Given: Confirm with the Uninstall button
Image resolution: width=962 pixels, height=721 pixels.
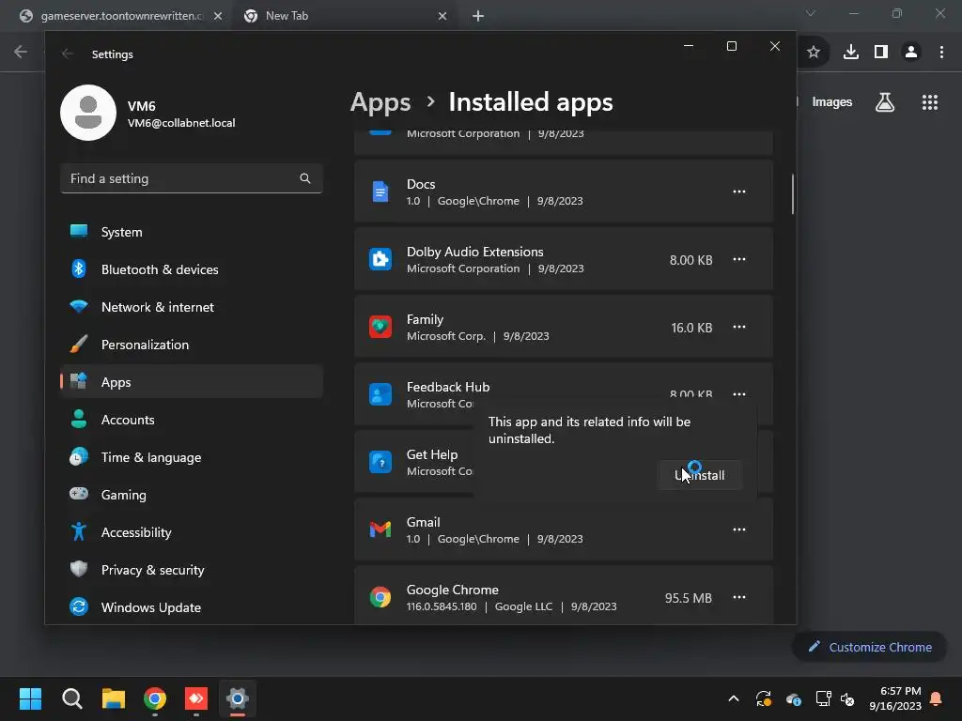Looking at the screenshot, I should click(x=700, y=475).
